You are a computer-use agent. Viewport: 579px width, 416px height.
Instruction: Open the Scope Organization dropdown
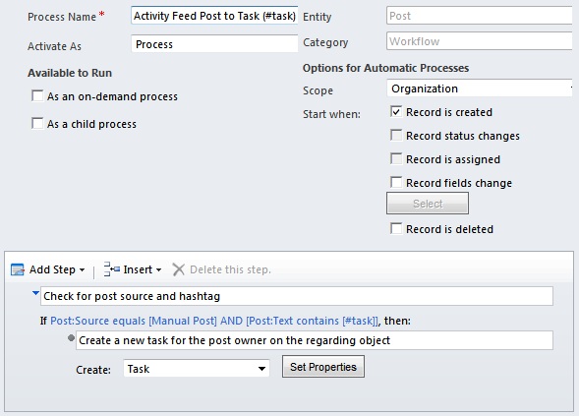coord(480,89)
